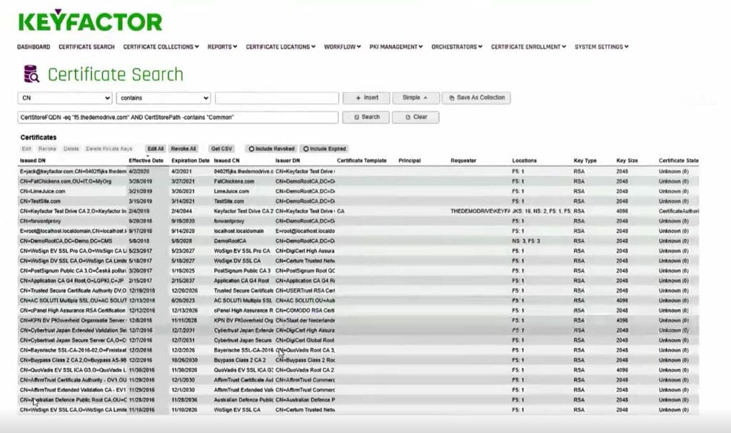Sort by Expiration Date column header

[190, 161]
